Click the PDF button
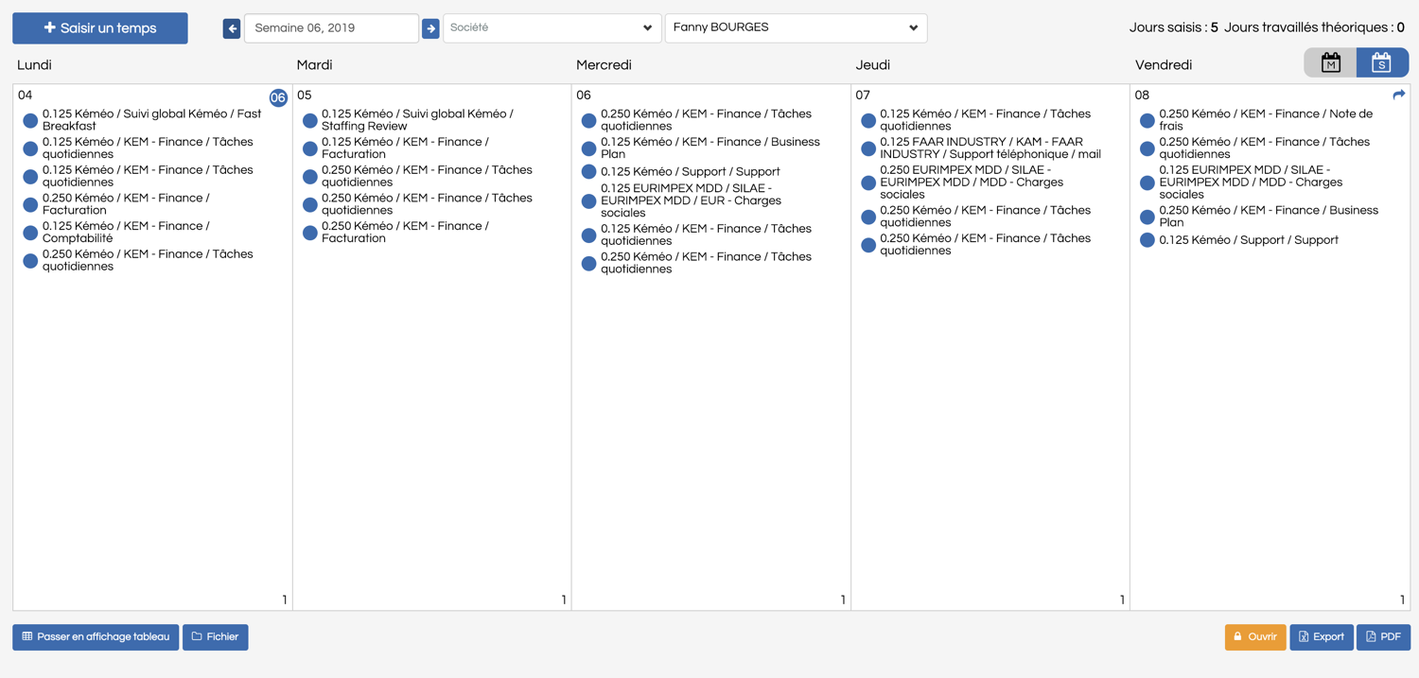1419x678 pixels. (x=1383, y=637)
